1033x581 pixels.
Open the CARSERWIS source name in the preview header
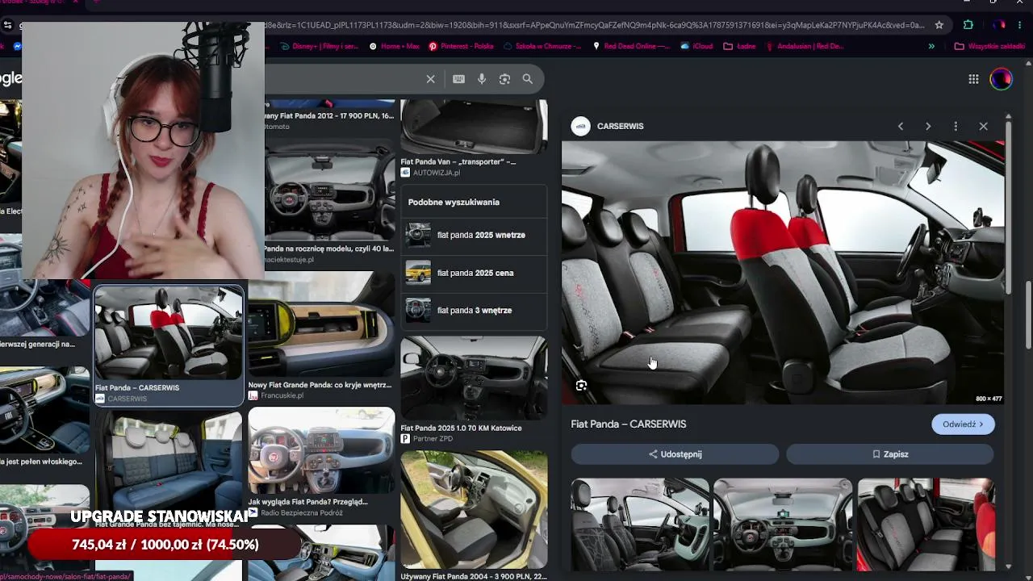tap(621, 127)
